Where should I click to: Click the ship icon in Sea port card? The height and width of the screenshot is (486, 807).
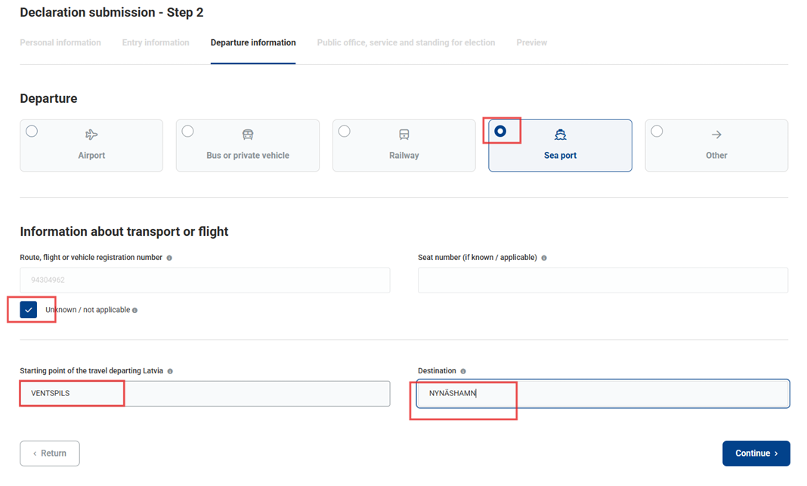click(560, 135)
